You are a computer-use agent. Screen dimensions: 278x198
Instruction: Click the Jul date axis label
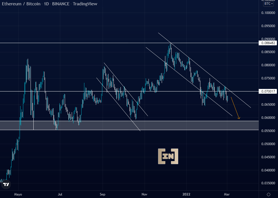pos(60,194)
